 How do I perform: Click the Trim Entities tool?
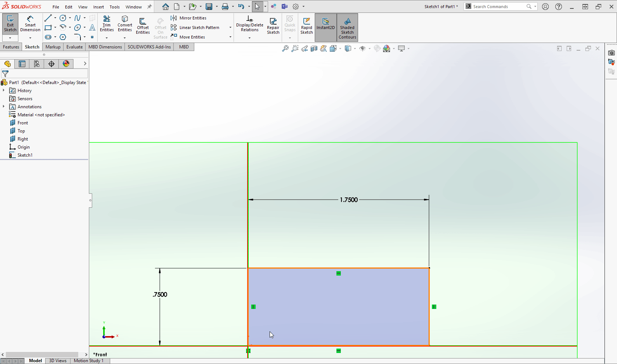click(107, 25)
